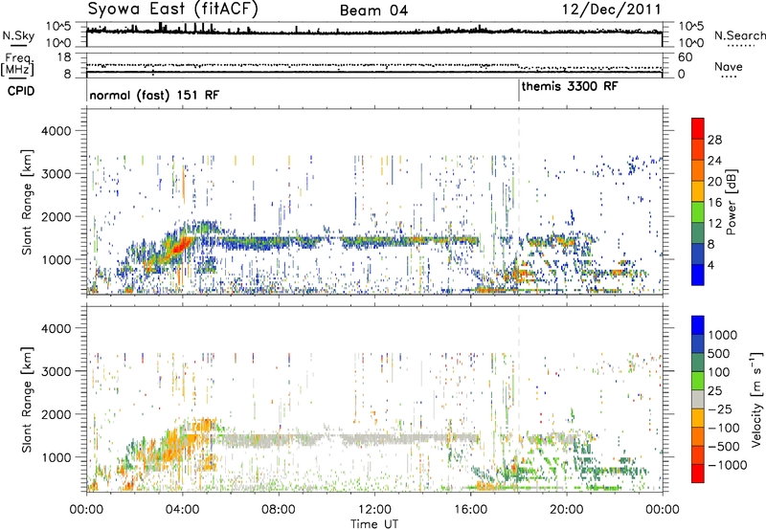Click the 'Syowa East (fitACF)' title text
Screen dimensions: 766x530
(x=173, y=9)
